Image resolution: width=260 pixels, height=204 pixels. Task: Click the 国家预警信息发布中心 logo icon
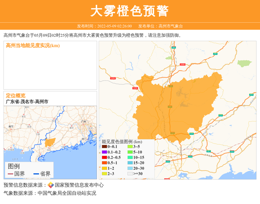(x=51, y=185)
